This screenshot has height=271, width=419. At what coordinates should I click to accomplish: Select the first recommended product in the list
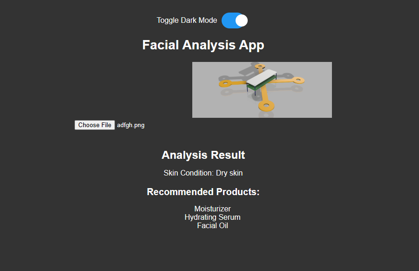[x=212, y=209]
